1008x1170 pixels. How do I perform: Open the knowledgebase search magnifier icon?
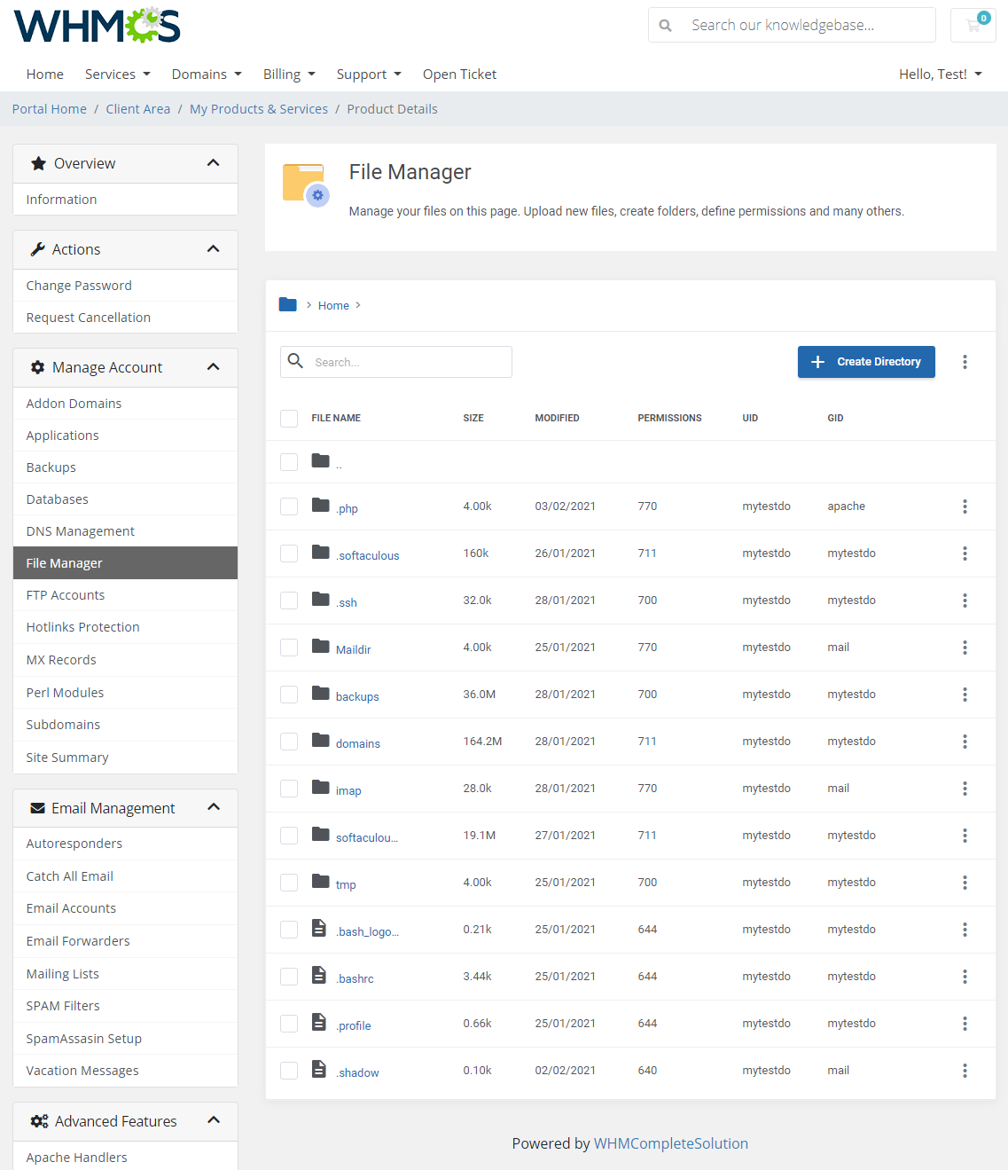[665, 25]
